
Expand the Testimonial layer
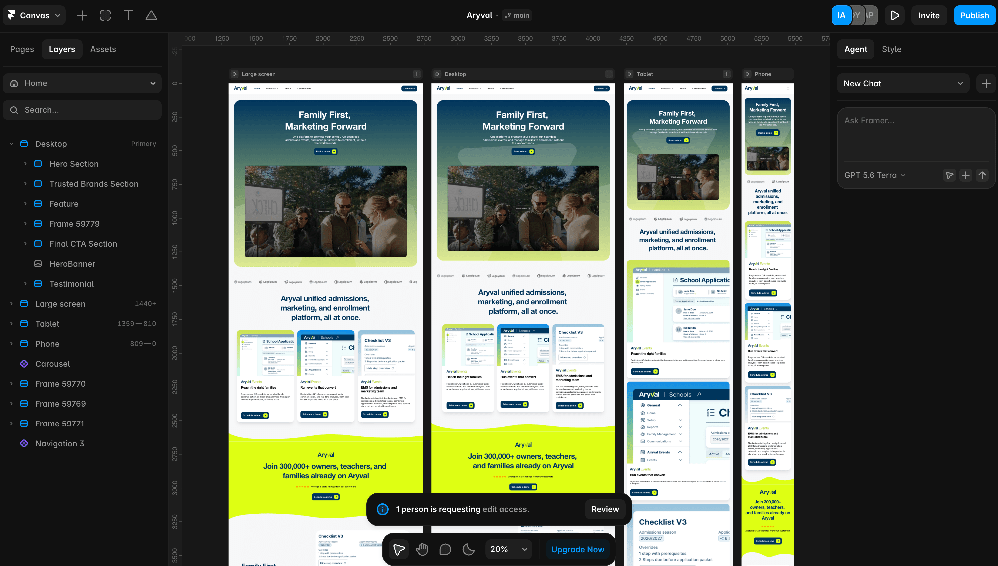tap(25, 284)
